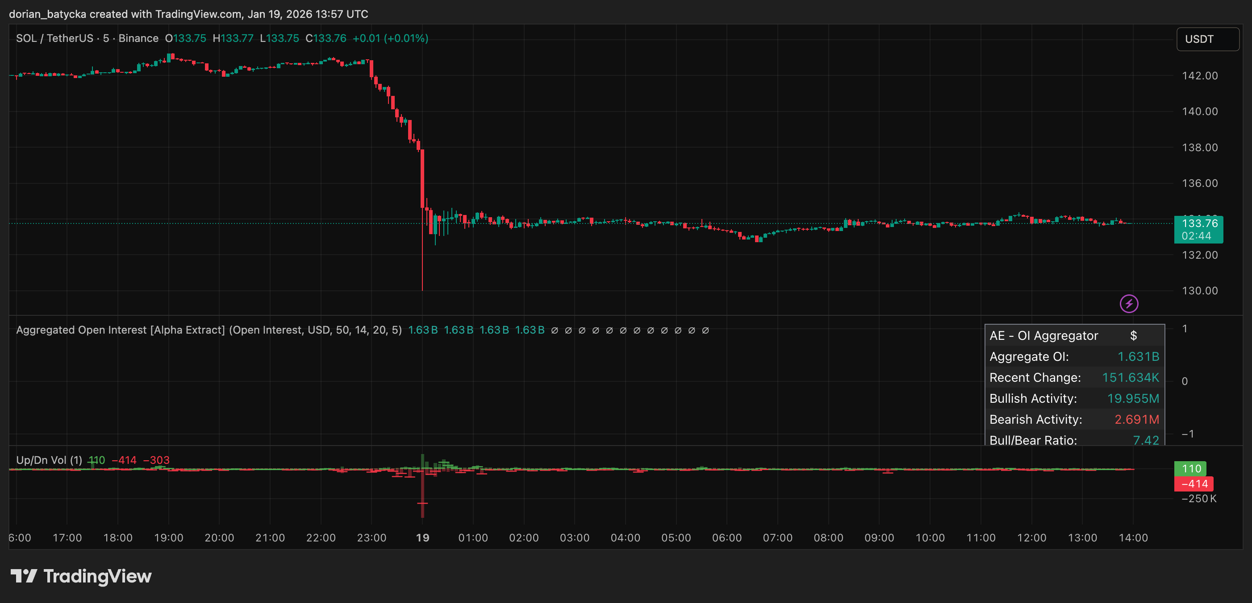Click the 140.00 level on price scale
The height and width of the screenshot is (603, 1252).
point(1199,112)
